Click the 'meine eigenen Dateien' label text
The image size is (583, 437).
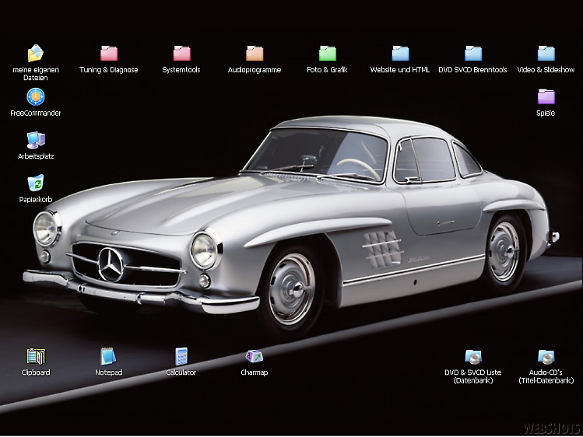click(x=36, y=74)
